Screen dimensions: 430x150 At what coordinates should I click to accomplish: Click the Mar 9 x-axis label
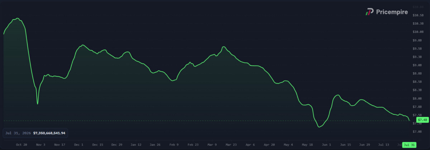point(212,145)
